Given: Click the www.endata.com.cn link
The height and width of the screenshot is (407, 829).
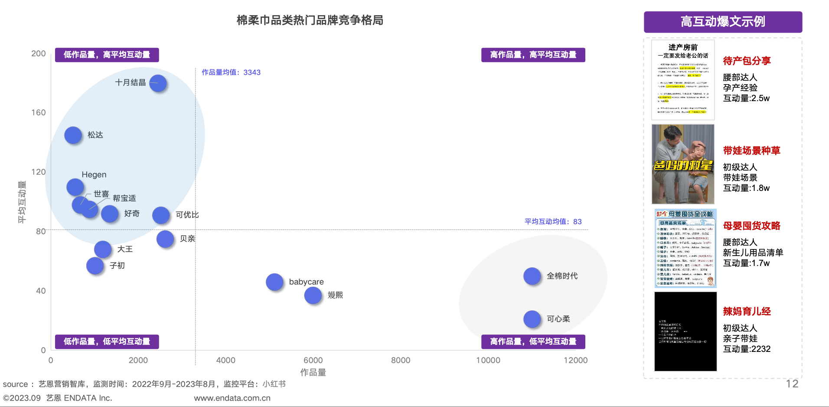Looking at the screenshot, I should (x=232, y=398).
